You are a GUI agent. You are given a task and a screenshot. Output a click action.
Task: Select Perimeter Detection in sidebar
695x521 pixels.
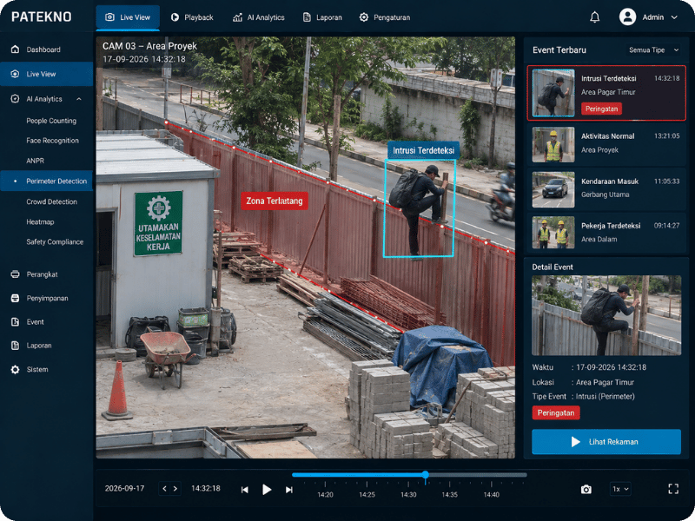47,181
